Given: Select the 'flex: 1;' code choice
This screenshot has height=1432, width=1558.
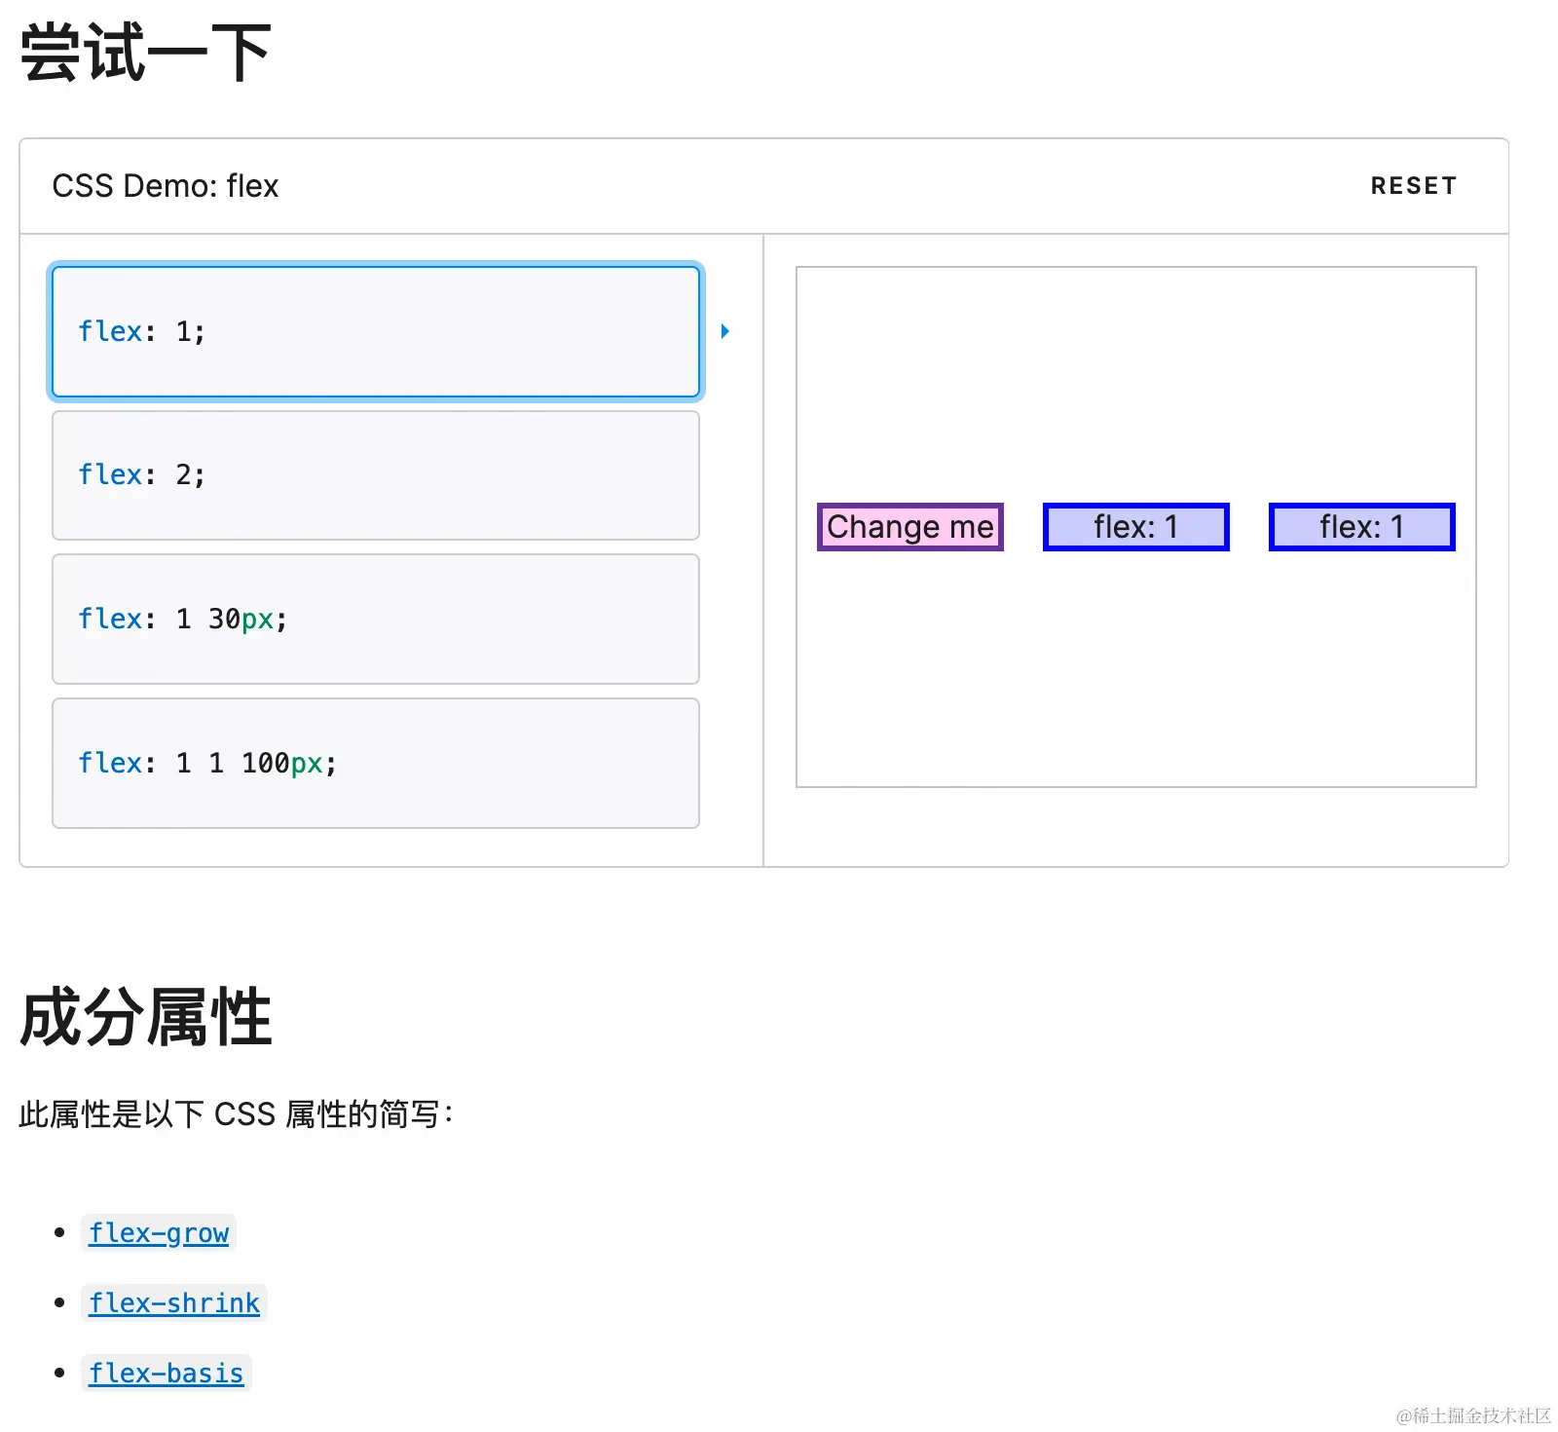Looking at the screenshot, I should pos(376,331).
